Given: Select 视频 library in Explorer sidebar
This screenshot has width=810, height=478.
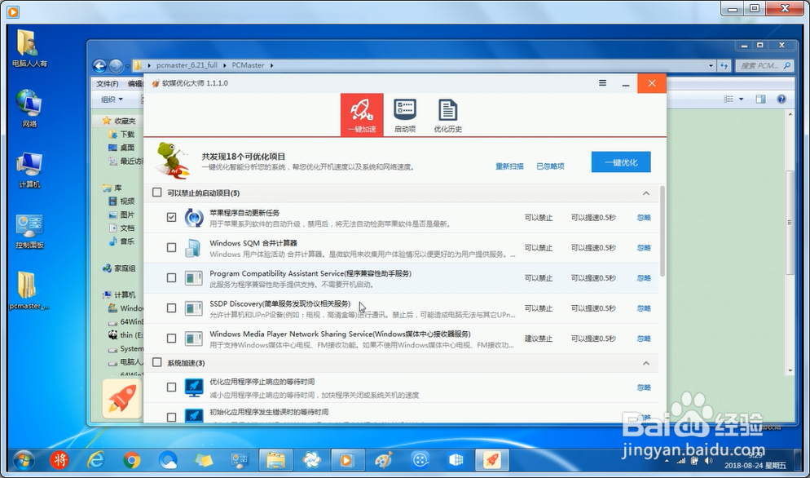Looking at the screenshot, I should (x=122, y=201).
